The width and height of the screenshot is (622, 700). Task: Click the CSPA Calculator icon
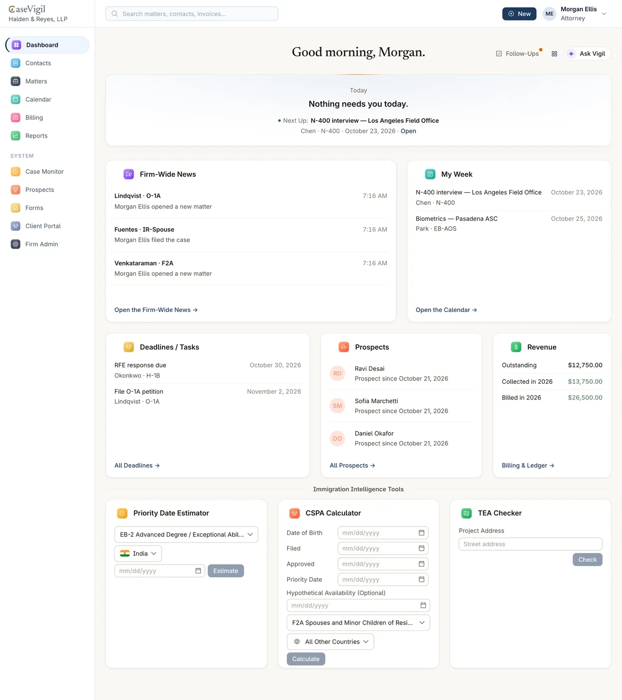[295, 513]
